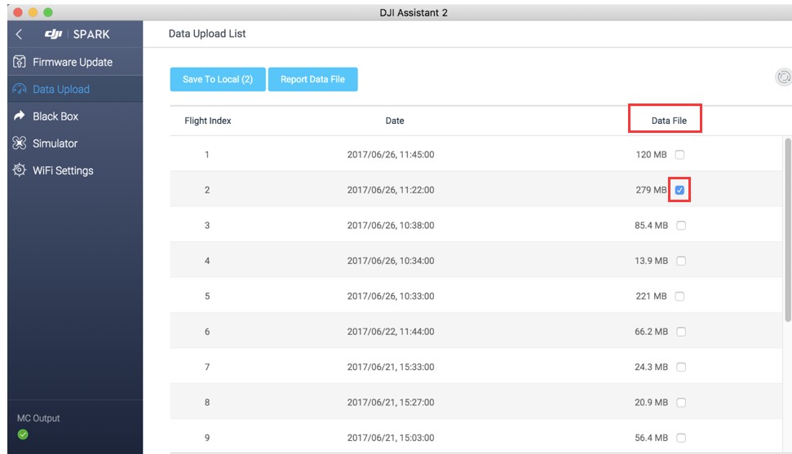792x454 pixels.
Task: Select date 2017/06/21, 15:03:00
Action: pos(391,438)
